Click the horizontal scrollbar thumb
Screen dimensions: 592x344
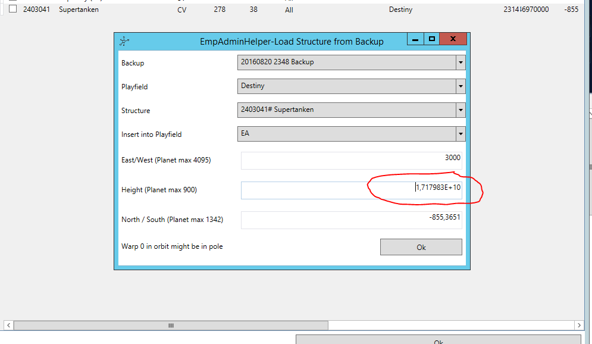[x=171, y=326]
